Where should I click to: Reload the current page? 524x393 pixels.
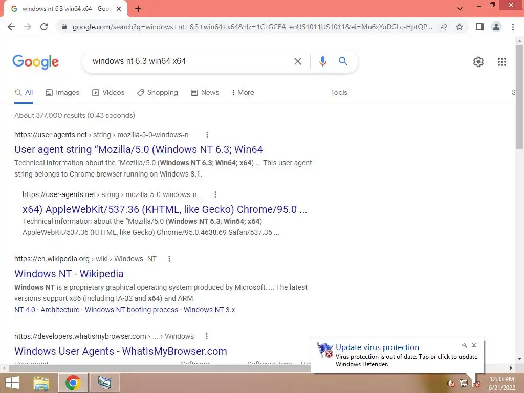tap(44, 27)
